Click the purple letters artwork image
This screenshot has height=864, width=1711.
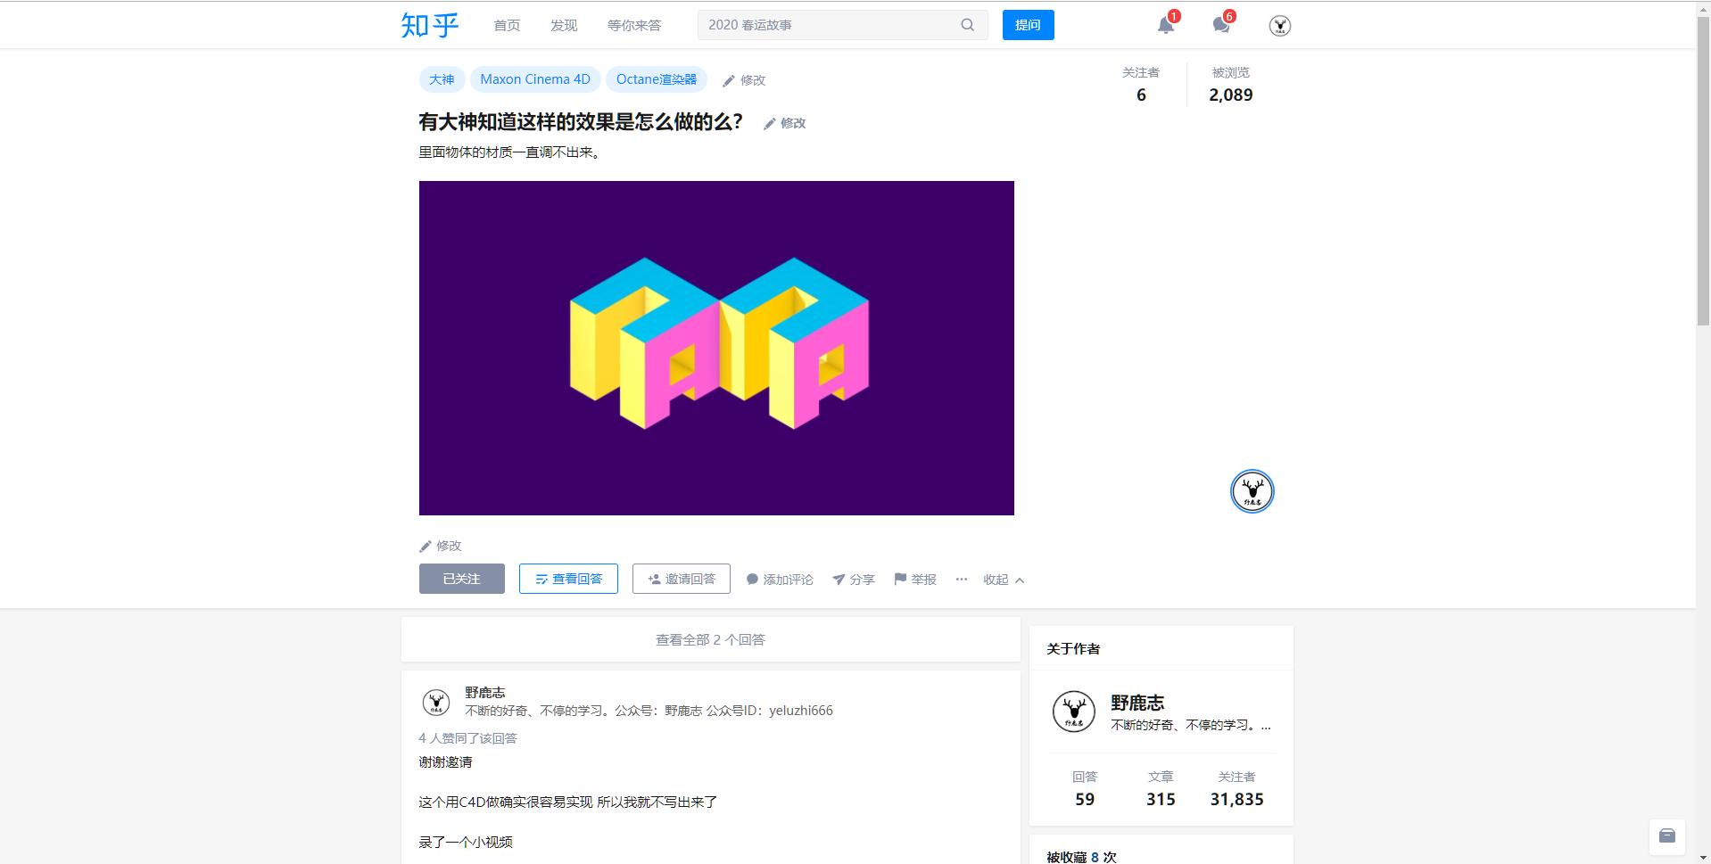click(716, 348)
